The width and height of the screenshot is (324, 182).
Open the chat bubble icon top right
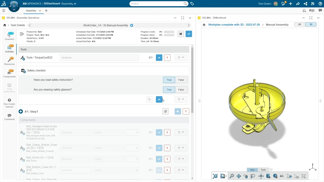[x=320, y=10]
